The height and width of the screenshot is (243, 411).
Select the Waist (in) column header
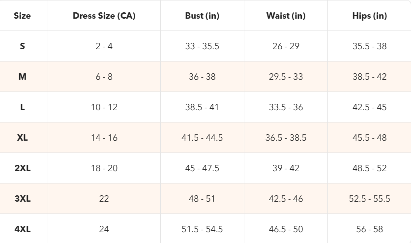[x=286, y=16]
